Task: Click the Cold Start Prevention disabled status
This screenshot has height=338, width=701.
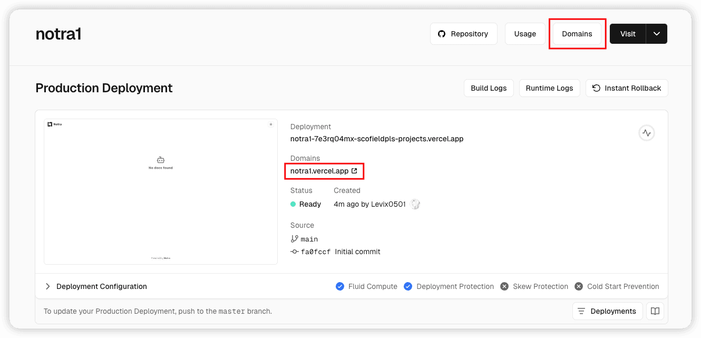Action: (x=579, y=286)
